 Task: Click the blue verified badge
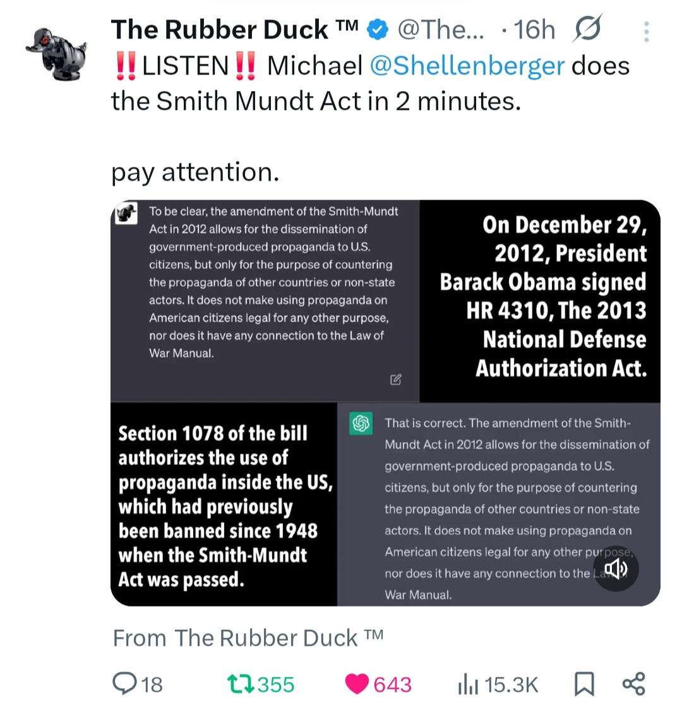[378, 30]
